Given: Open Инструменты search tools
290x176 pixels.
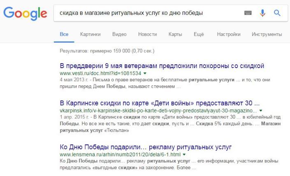Looking at the screenshot, I should (267, 34).
